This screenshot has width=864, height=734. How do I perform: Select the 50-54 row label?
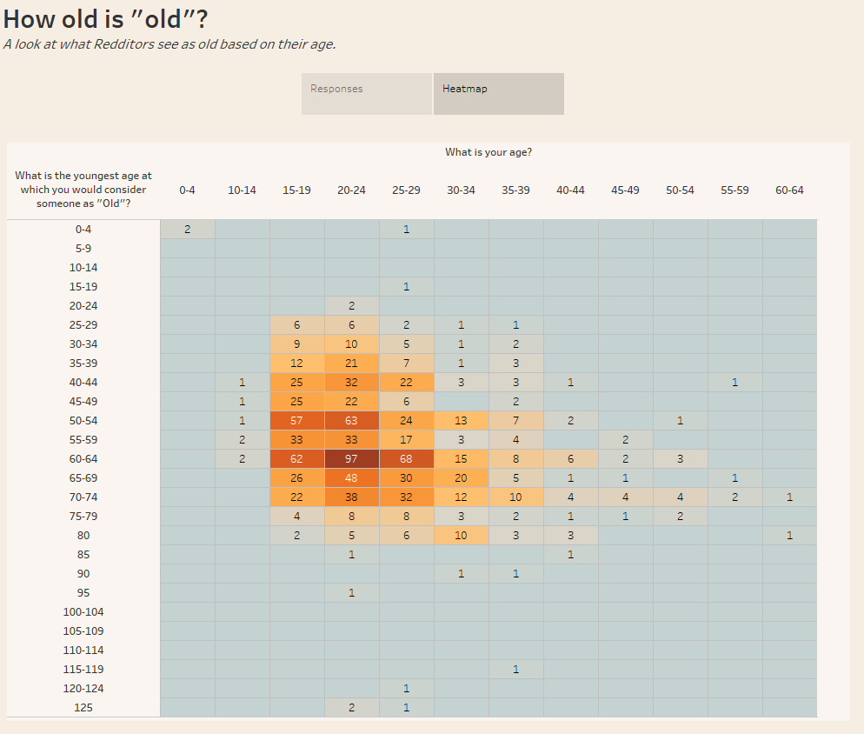pos(83,420)
